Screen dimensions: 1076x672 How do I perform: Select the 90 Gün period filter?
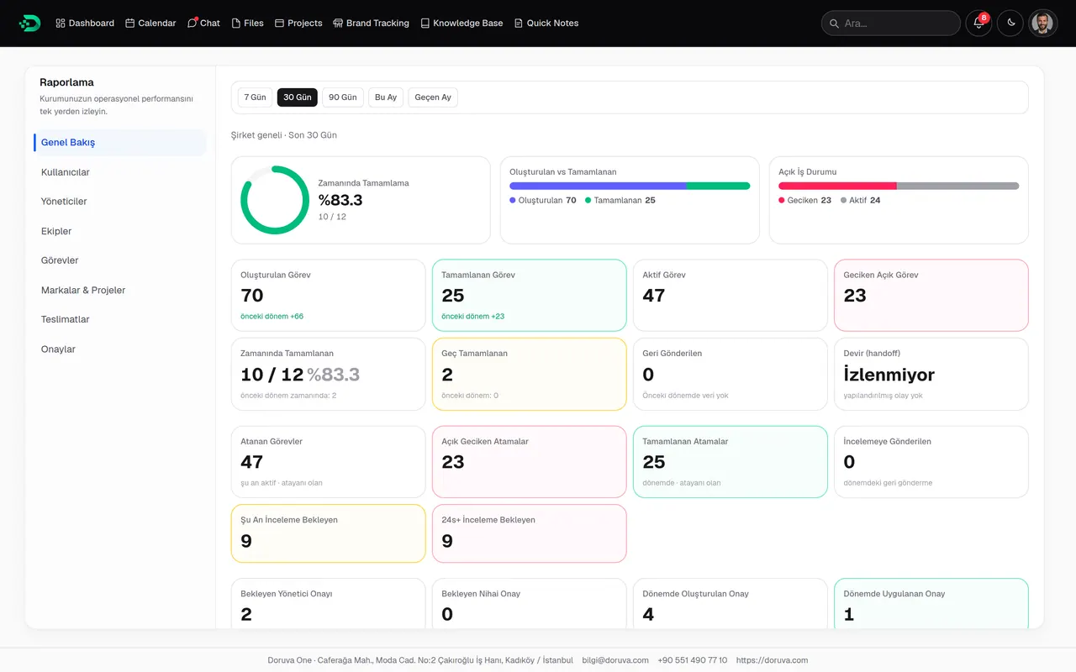[x=343, y=97]
